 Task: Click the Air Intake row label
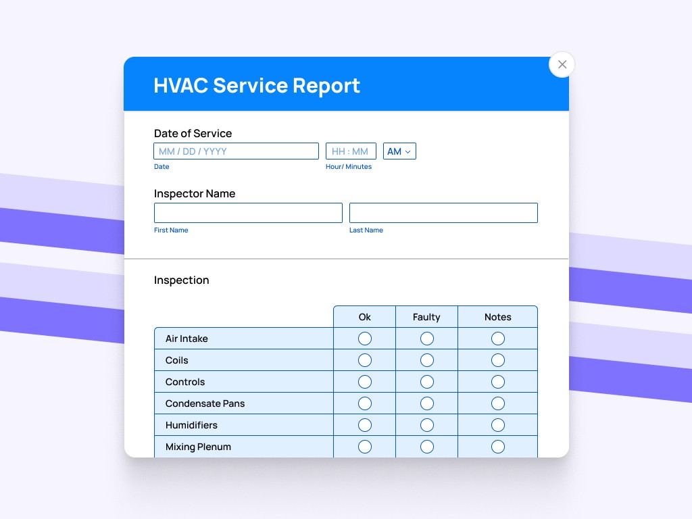(187, 339)
